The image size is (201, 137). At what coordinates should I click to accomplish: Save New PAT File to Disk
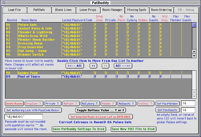[x=133, y=129]
